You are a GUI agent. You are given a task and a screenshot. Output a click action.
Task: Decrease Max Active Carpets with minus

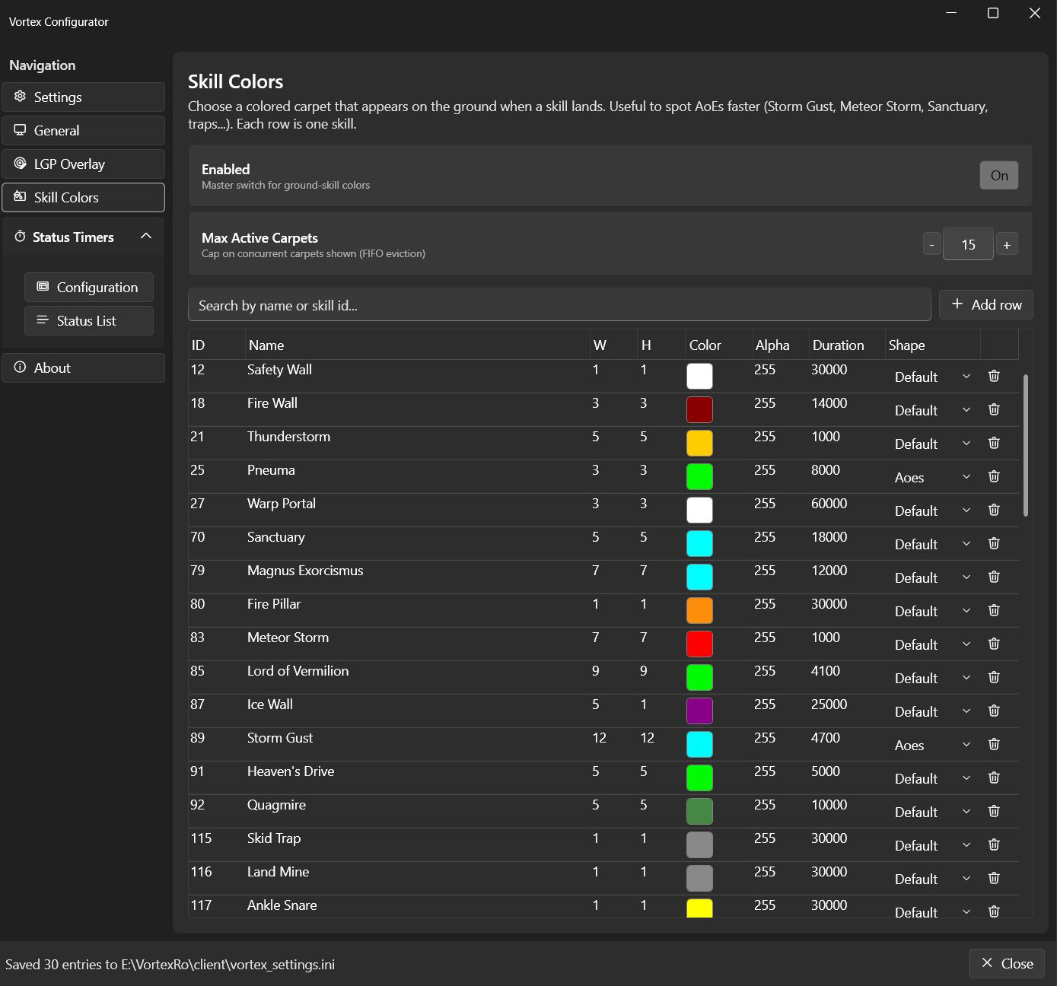tap(931, 244)
